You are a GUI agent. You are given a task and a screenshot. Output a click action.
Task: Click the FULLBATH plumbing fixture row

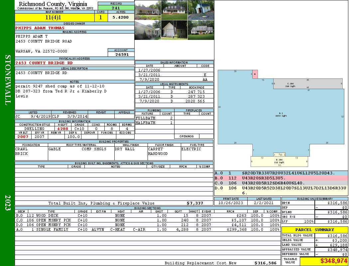(155, 118)
